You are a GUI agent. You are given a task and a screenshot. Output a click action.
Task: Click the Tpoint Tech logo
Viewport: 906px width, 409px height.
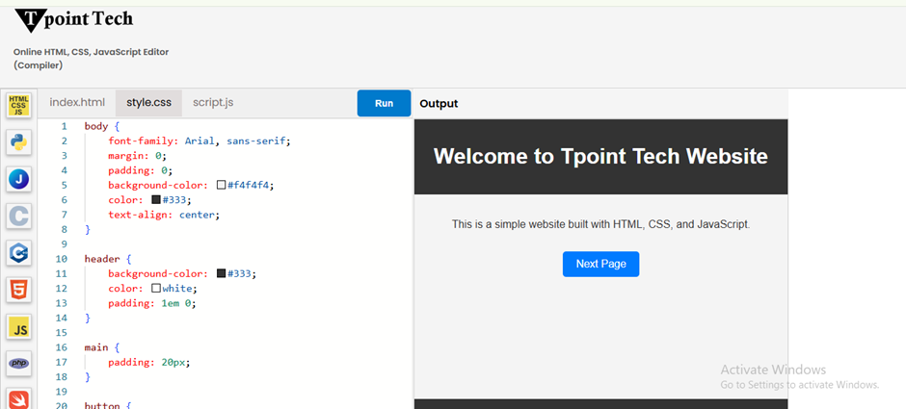point(73,20)
